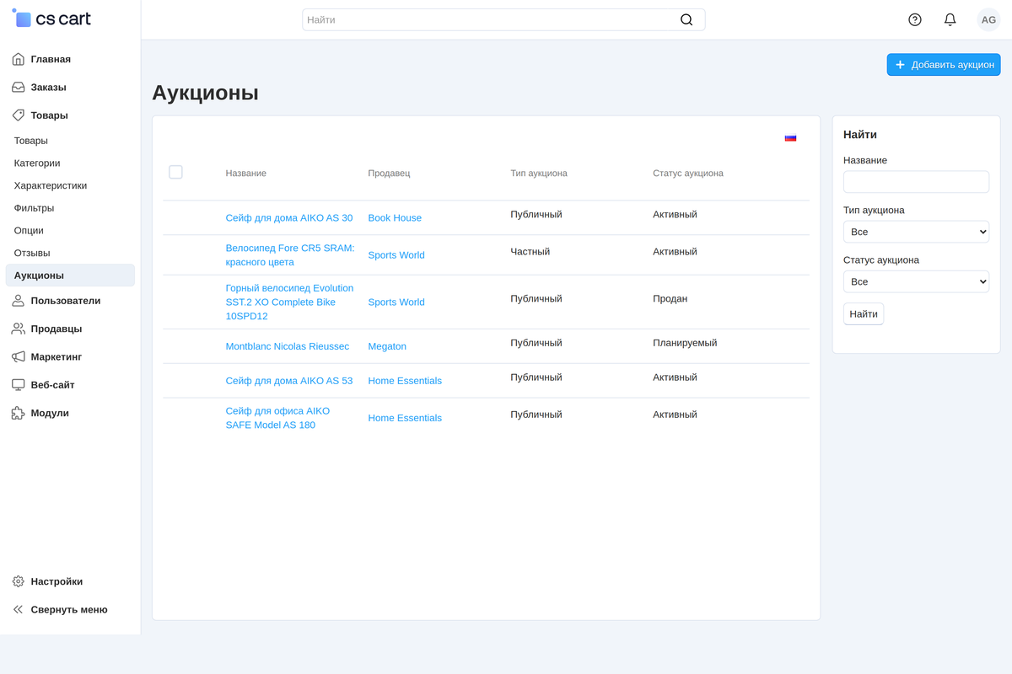
Task: Click the people icon beside Продавцы
Action: pyautogui.click(x=19, y=329)
